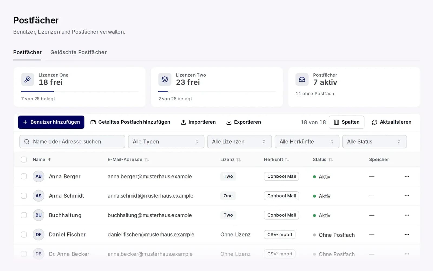Open the Spalten column chooser

(346, 122)
